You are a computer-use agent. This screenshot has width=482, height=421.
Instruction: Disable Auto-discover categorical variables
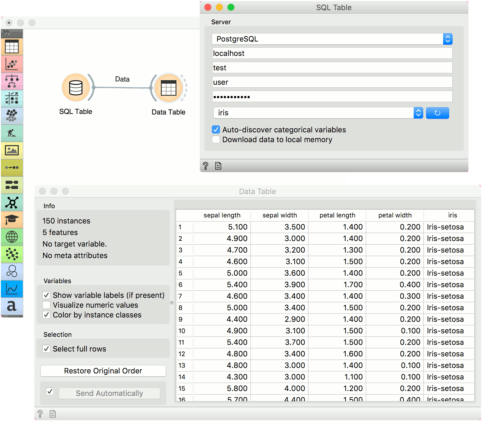(x=216, y=130)
